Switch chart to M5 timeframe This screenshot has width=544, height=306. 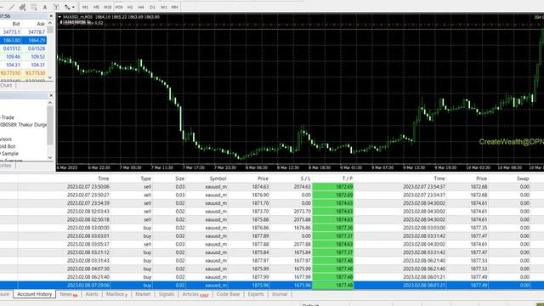tap(96, 7)
